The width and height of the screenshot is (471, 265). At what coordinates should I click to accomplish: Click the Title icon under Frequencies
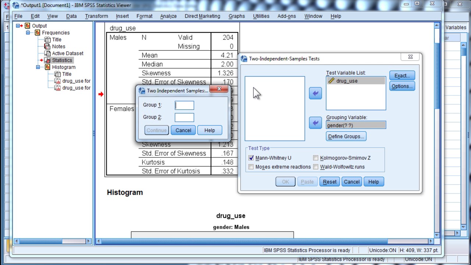[47, 40]
